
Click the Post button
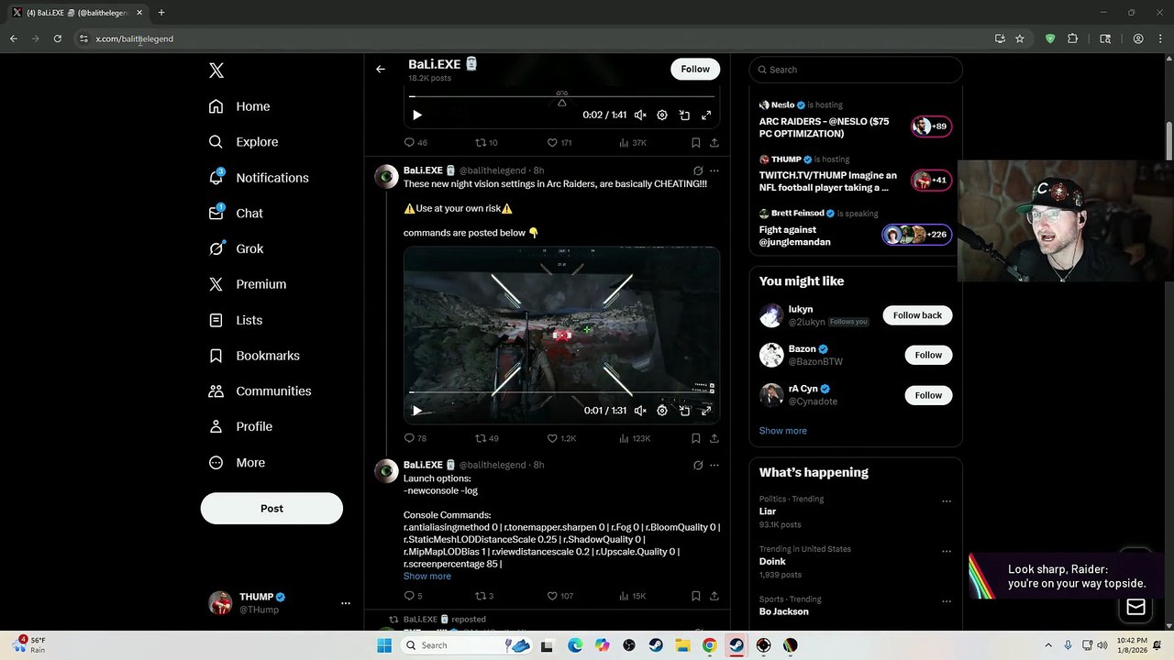(271, 509)
